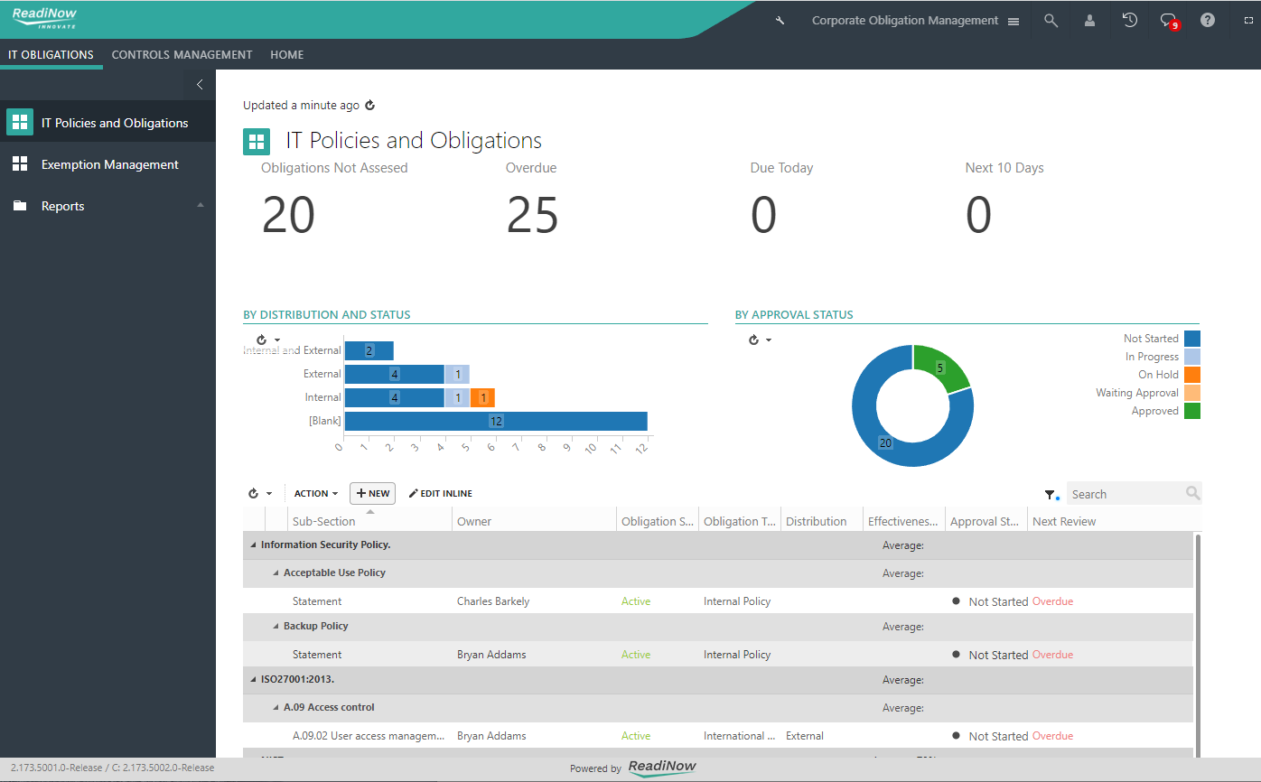The width and height of the screenshot is (1261, 782).
Task: Open notifications with red badge
Action: (x=1169, y=21)
